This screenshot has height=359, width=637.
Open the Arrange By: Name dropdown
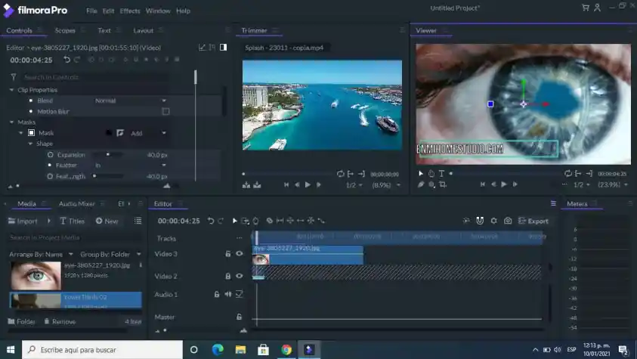(x=41, y=254)
